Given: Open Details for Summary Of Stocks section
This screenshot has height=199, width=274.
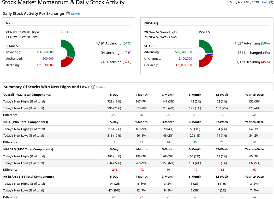Looking at the screenshot, I should point(101,87).
